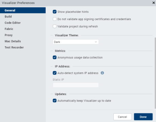
Task: Open info icon next to Auto-detect IP
Action: 102,73
